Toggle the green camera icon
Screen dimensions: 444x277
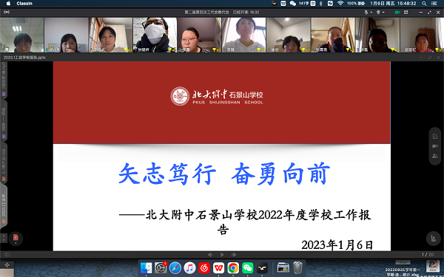pos(397,12)
